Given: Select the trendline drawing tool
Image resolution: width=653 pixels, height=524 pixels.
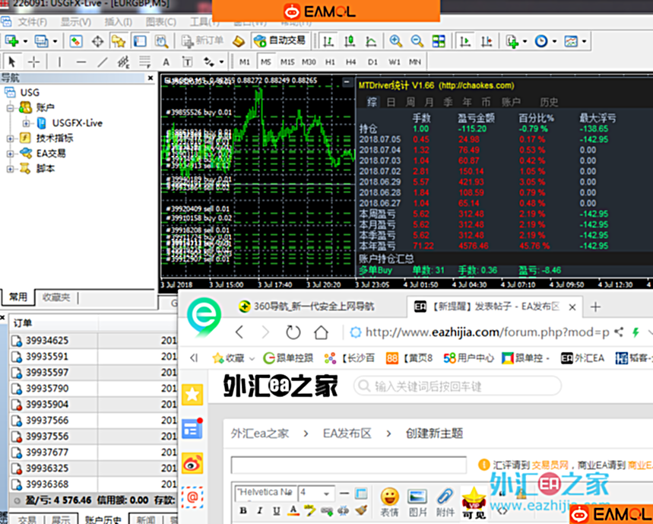Looking at the screenshot, I should pyautogui.click(x=103, y=62).
